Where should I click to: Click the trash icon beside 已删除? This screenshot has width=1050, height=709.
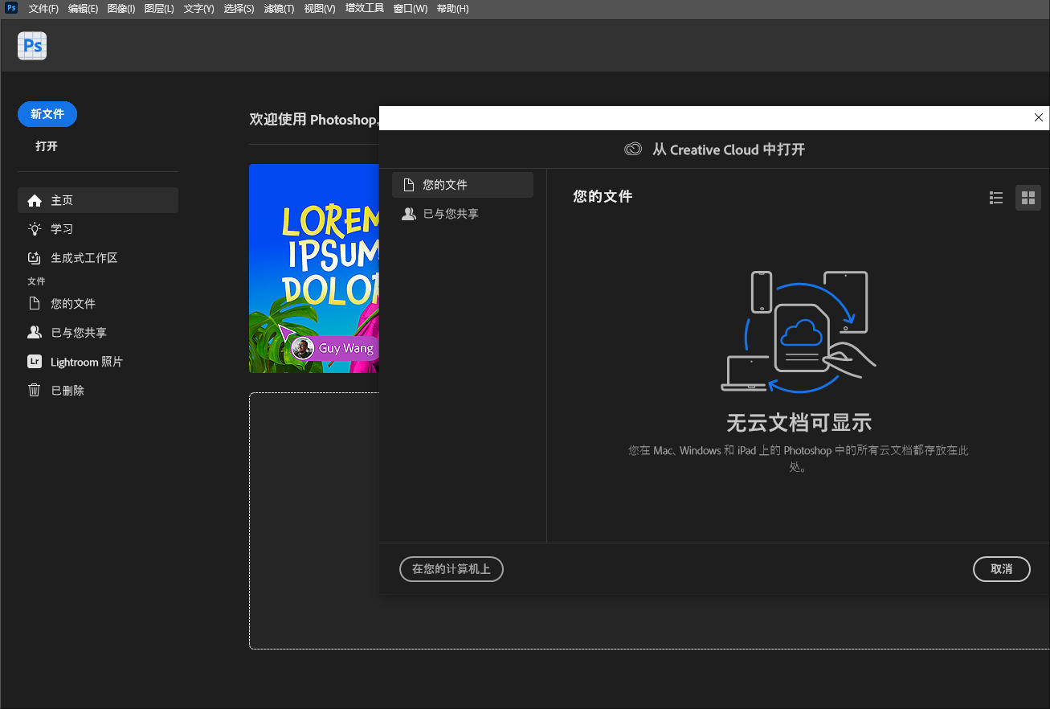(34, 391)
